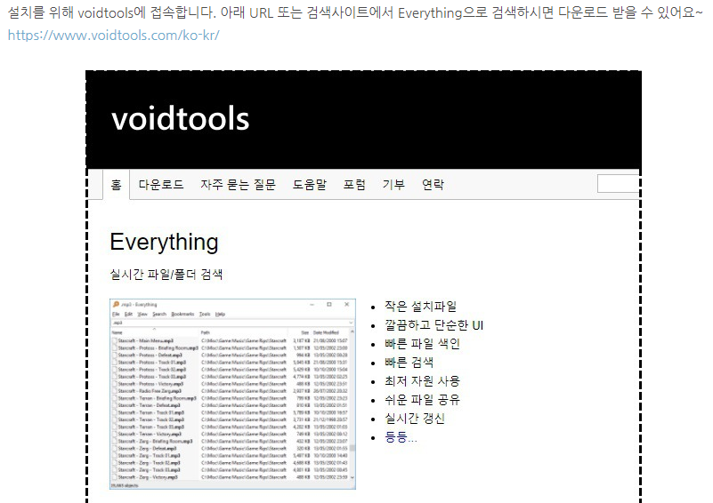Select the 쉬운 파일 공유 item
This screenshot has height=503, width=713.
point(423,400)
